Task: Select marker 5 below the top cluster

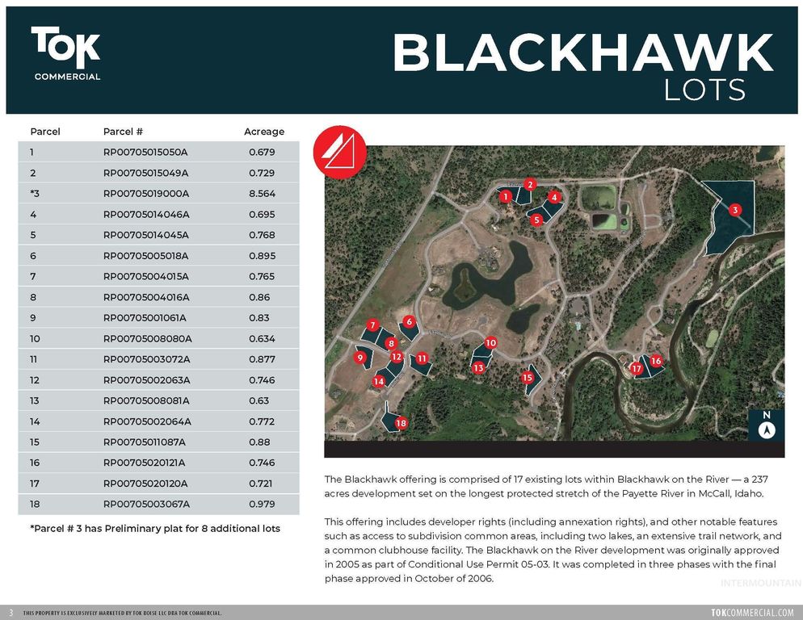Action: pyautogui.click(x=536, y=219)
